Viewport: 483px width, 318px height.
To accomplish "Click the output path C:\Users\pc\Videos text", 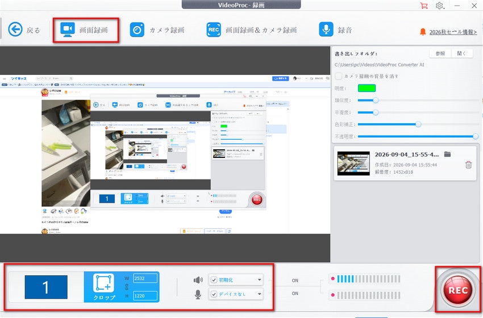I will coord(379,65).
